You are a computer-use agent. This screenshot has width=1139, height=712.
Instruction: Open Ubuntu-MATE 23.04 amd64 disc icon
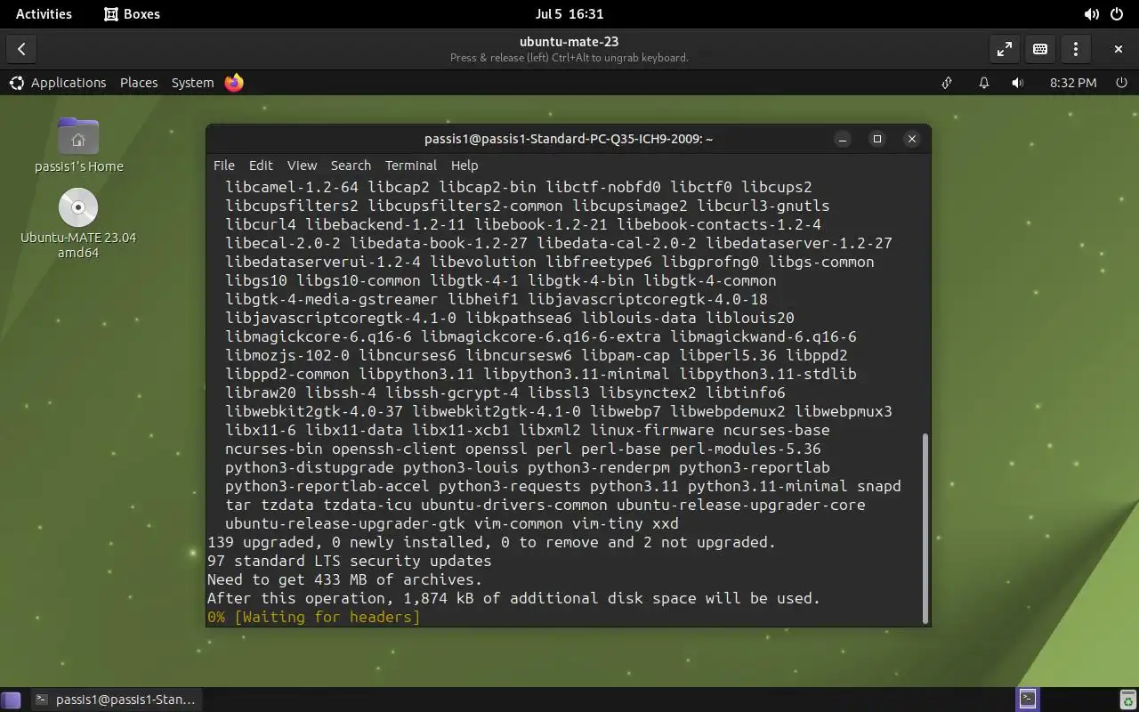78,224
